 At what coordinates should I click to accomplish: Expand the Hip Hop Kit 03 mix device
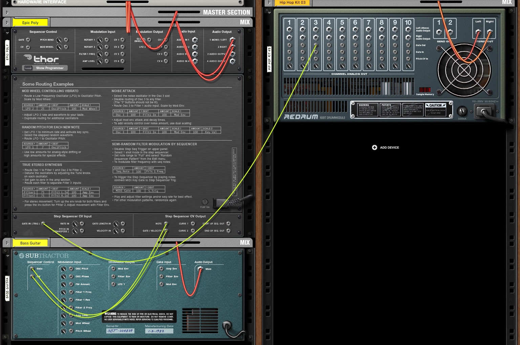coord(269,2)
